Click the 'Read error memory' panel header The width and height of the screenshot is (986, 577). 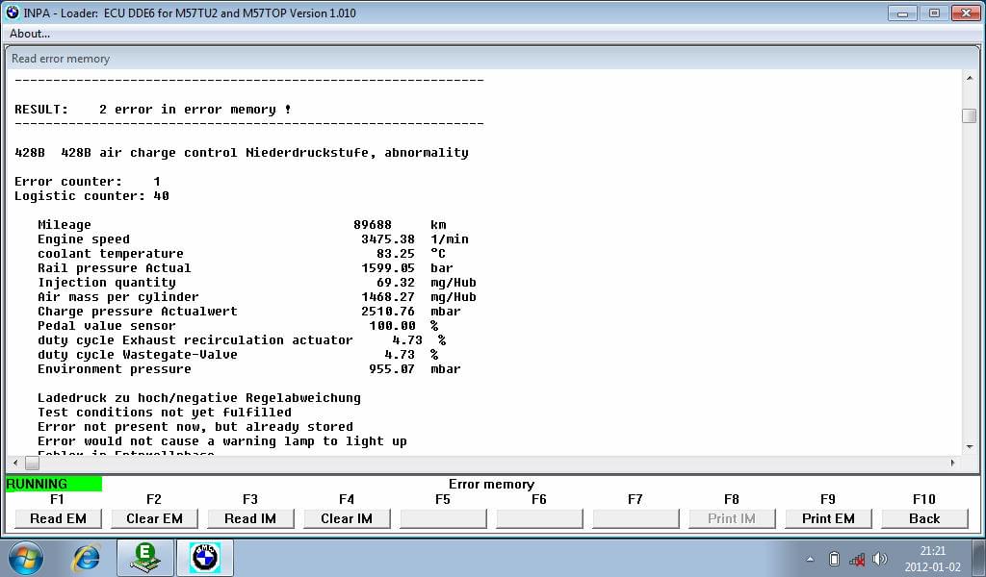pyautogui.click(x=61, y=59)
